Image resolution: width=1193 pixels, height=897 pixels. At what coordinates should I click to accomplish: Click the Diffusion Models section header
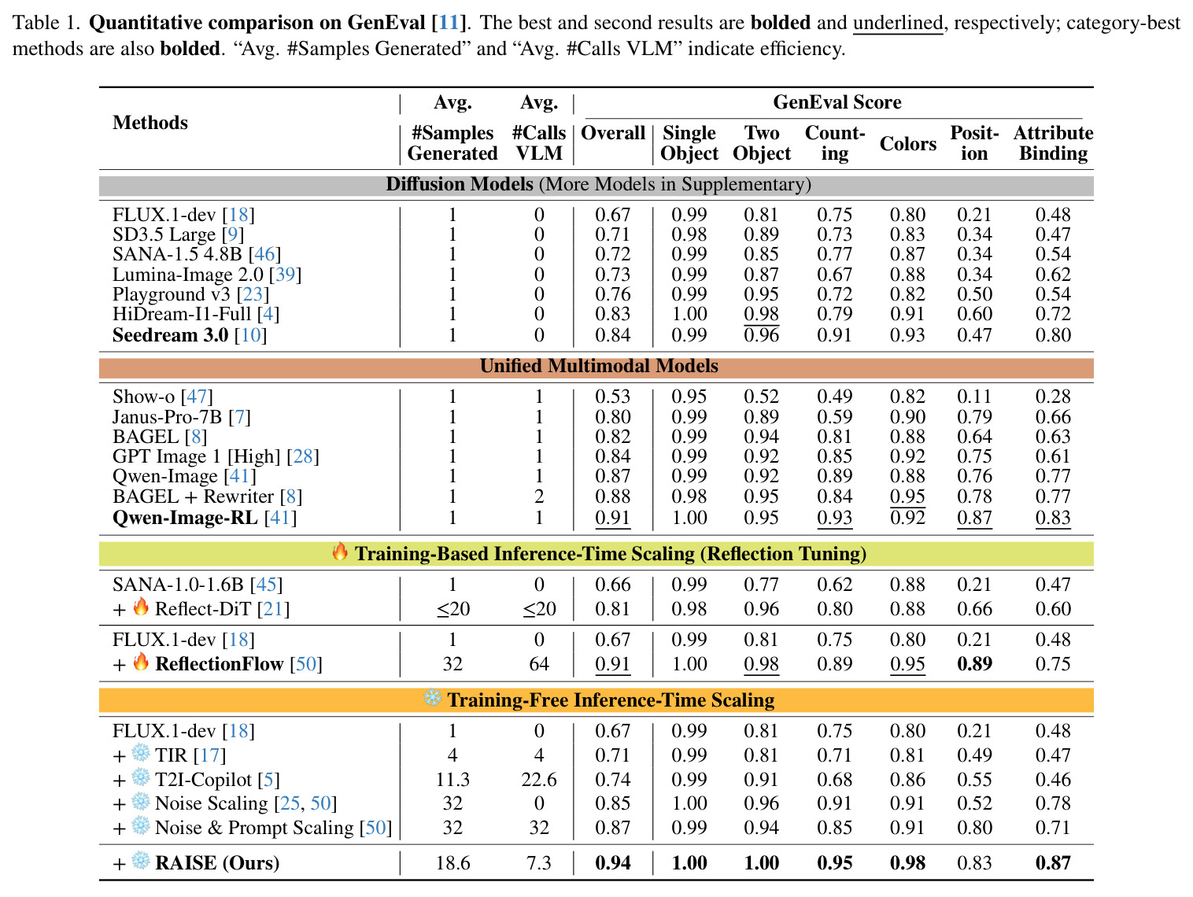(x=596, y=185)
